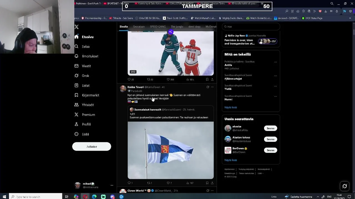Viewport: 355px width, 199px height.
Task: Switch to the Sinulle tab
Action: click(124, 27)
